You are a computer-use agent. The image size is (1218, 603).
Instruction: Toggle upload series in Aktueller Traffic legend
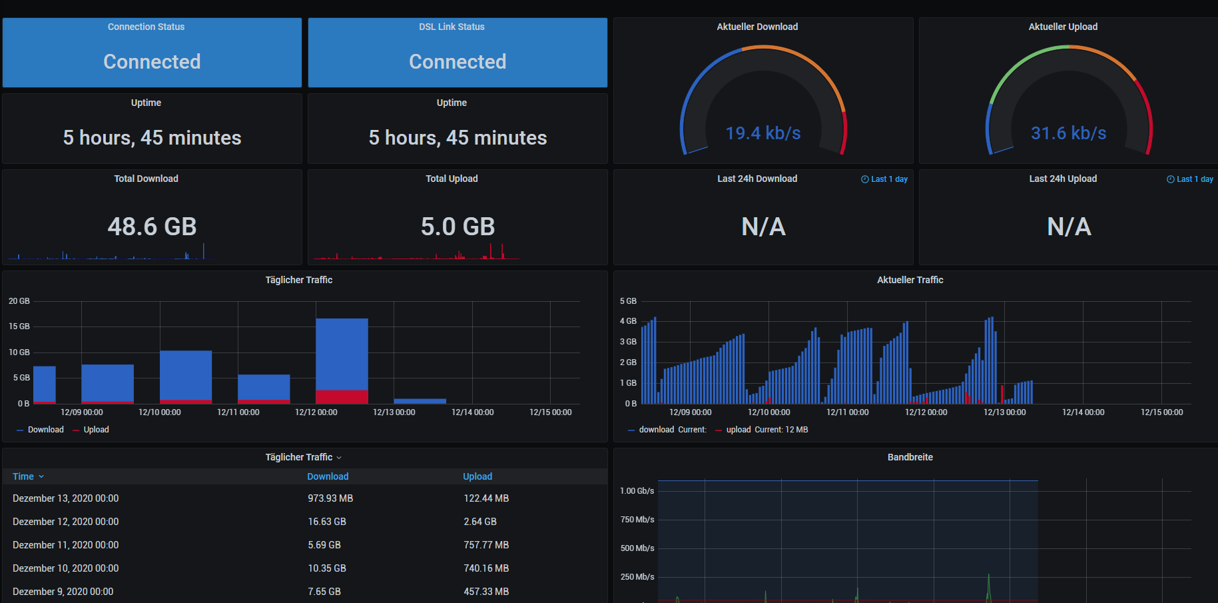739,430
